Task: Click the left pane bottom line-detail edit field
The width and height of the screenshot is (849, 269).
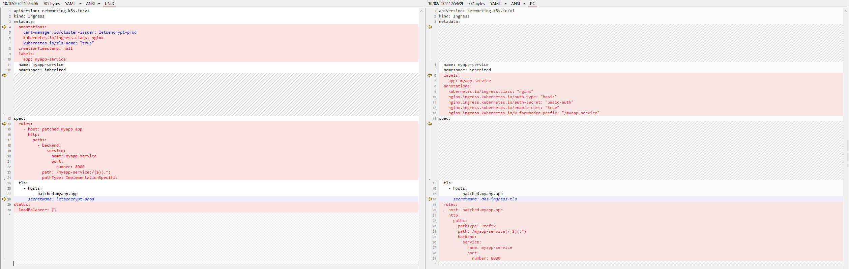Action: (216, 264)
